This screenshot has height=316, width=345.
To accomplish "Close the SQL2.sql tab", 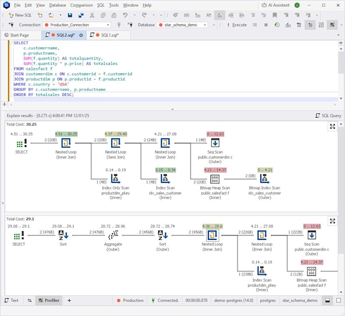I will (81, 35).
